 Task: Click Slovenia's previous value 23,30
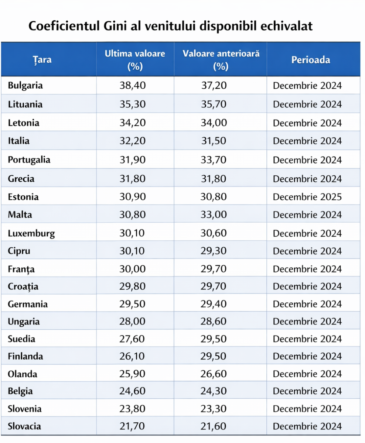214,409
